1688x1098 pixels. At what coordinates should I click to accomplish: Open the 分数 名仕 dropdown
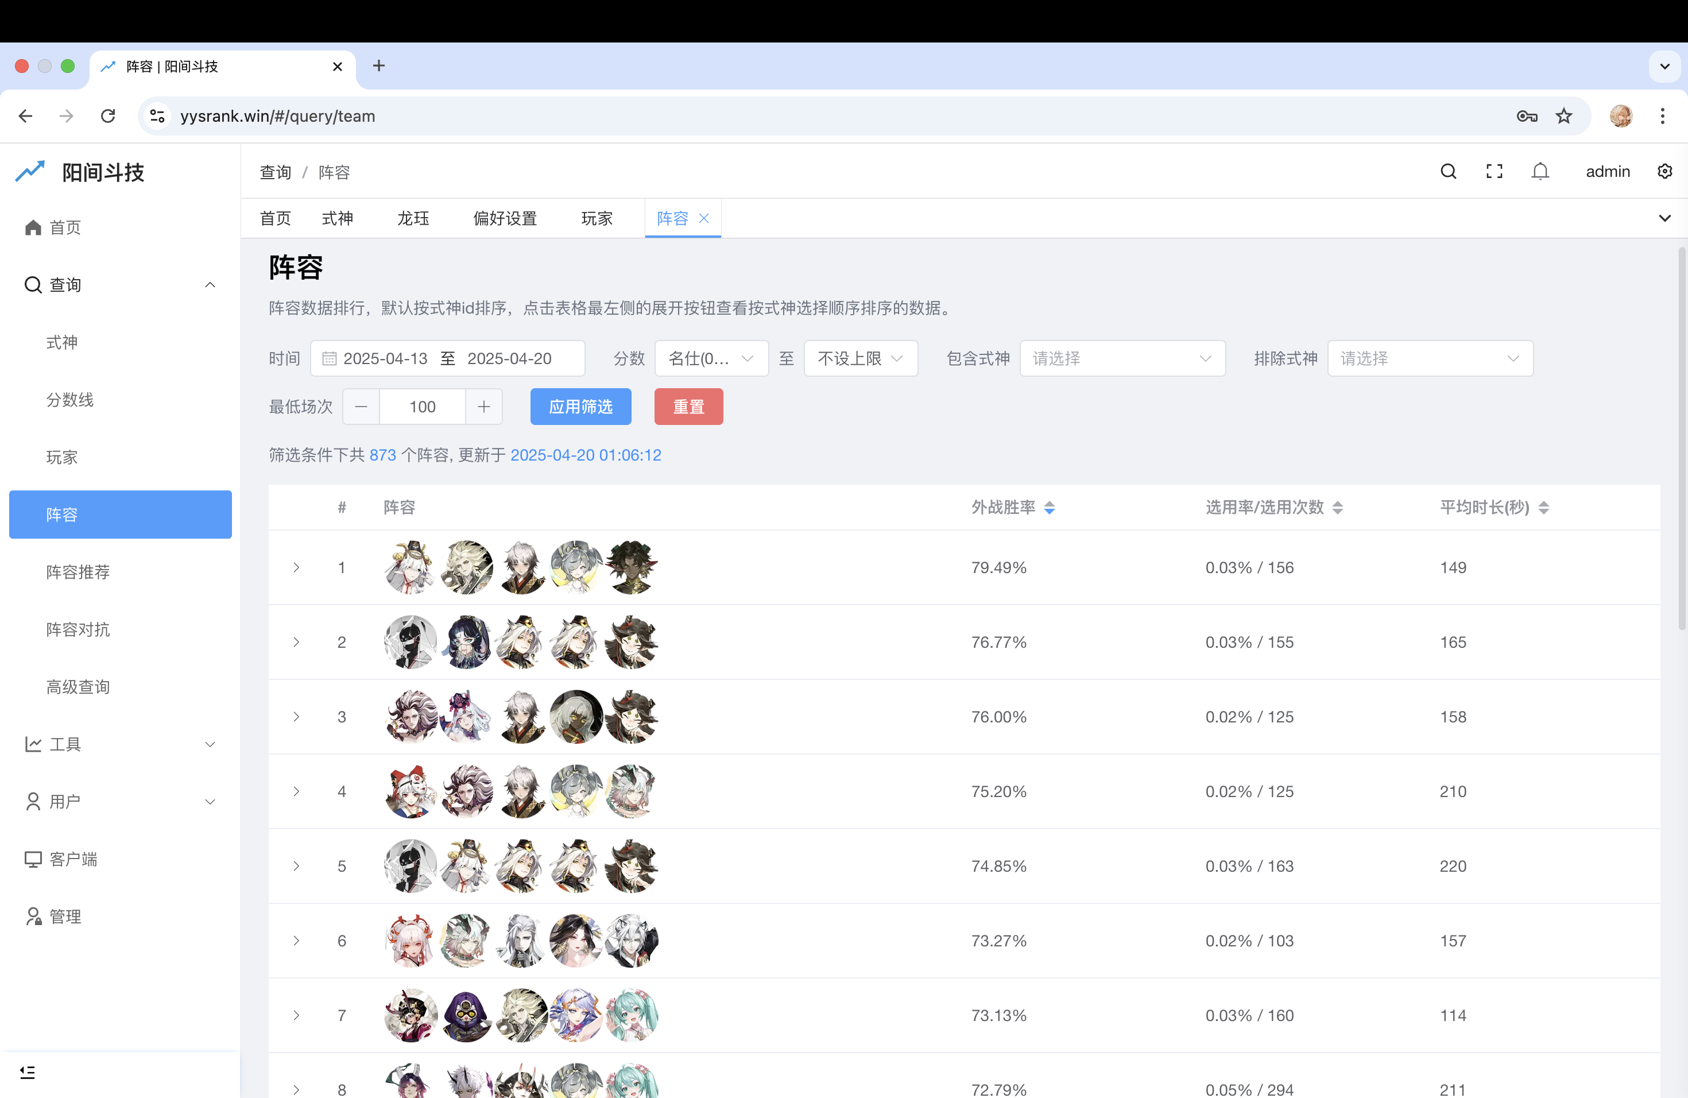tap(710, 358)
